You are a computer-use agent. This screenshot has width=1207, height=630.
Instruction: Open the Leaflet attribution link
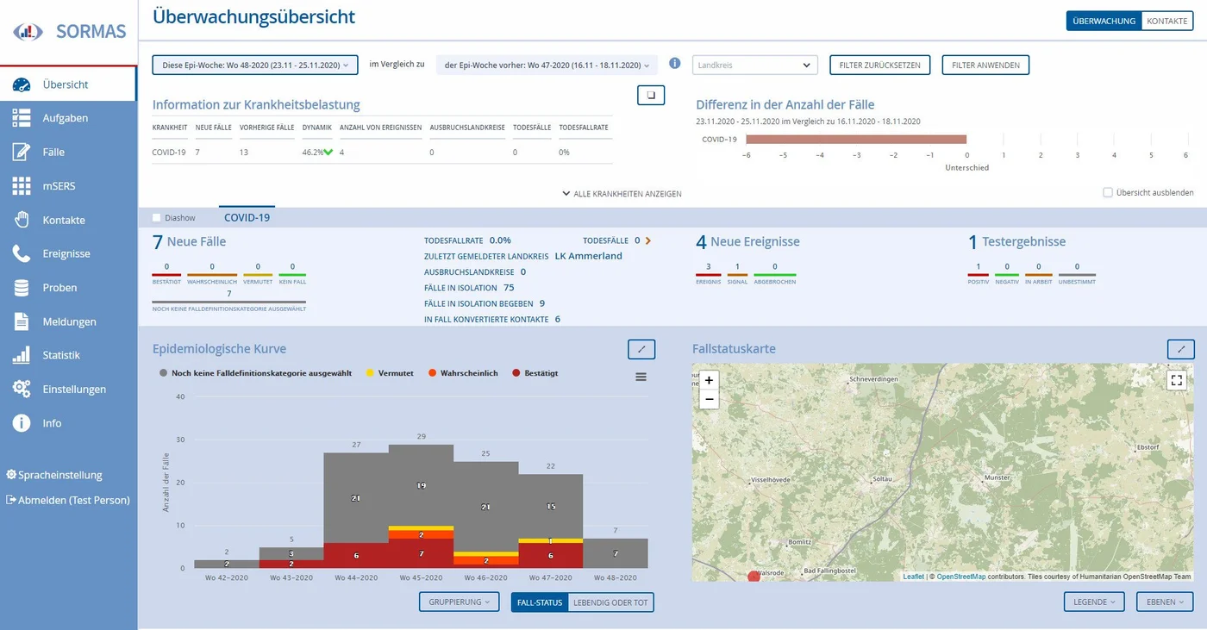(x=913, y=577)
